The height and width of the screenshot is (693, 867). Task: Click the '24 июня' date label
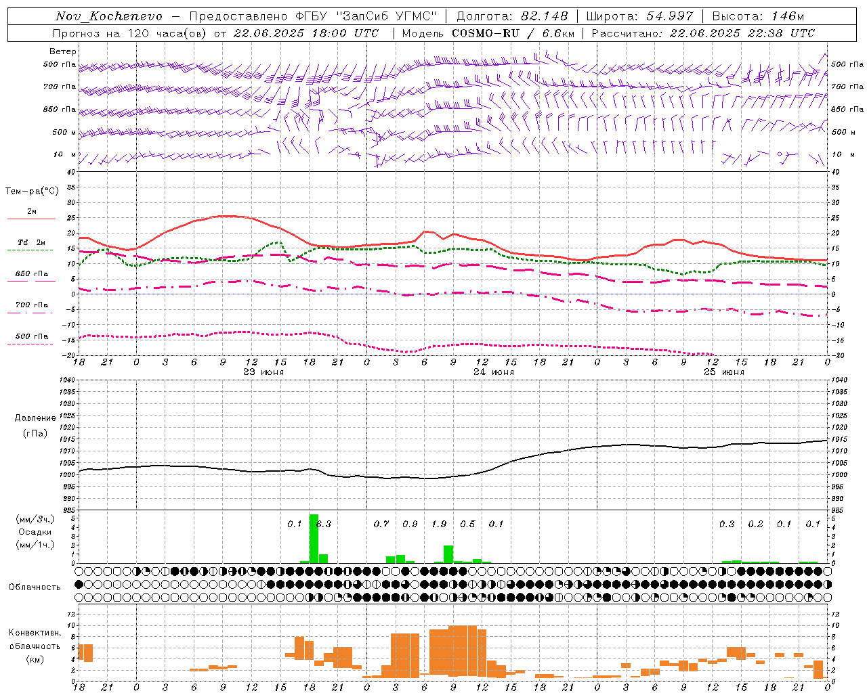click(494, 372)
